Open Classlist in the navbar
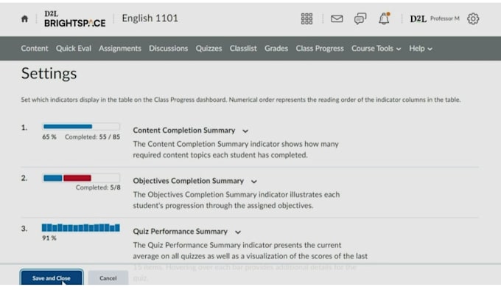Screen dimensions: 501x290 [243, 49]
